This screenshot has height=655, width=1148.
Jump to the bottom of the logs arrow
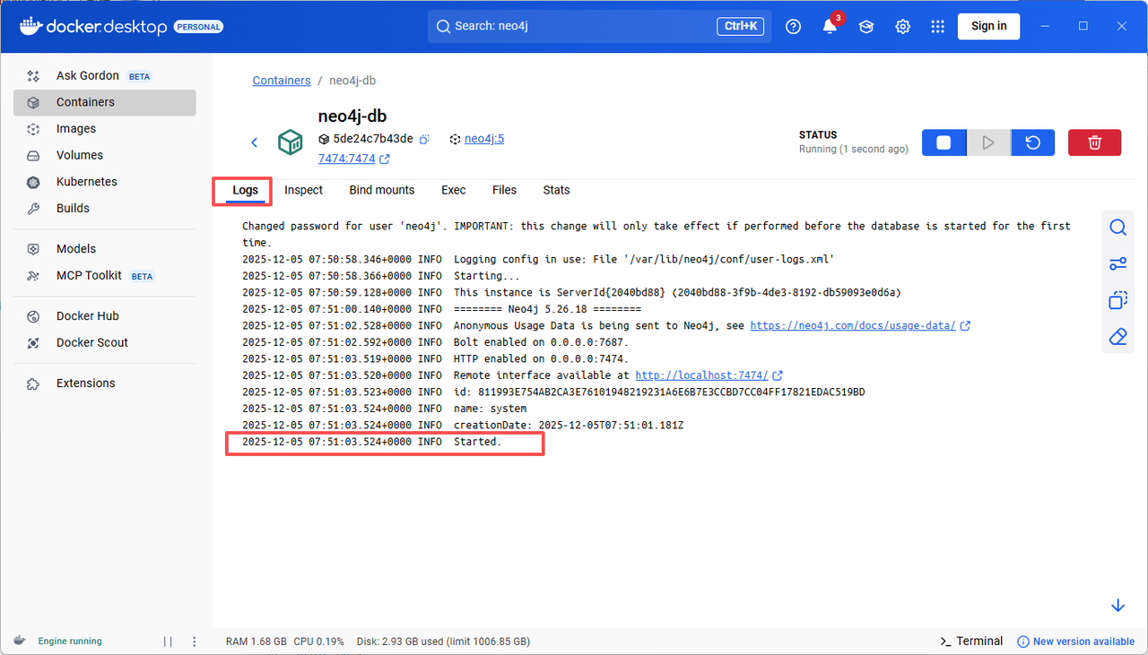point(1118,606)
